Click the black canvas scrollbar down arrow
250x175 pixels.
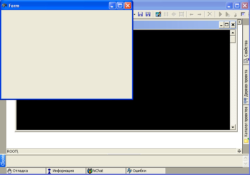click(233, 127)
